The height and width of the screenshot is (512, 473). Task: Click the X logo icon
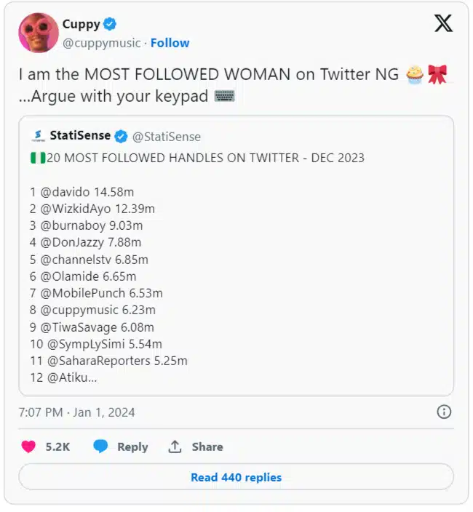443,23
